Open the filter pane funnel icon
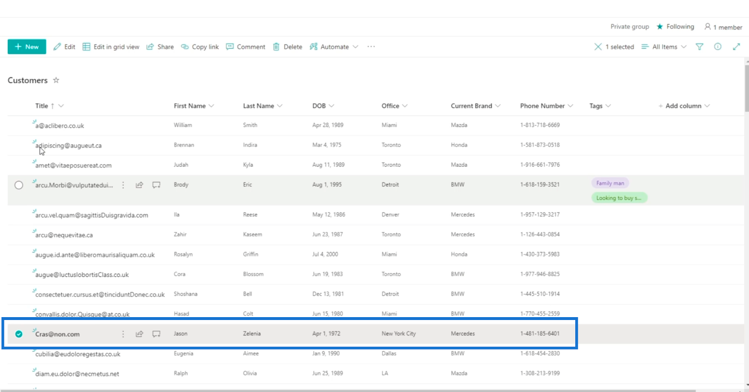Image resolution: width=749 pixels, height=392 pixels. coord(699,47)
